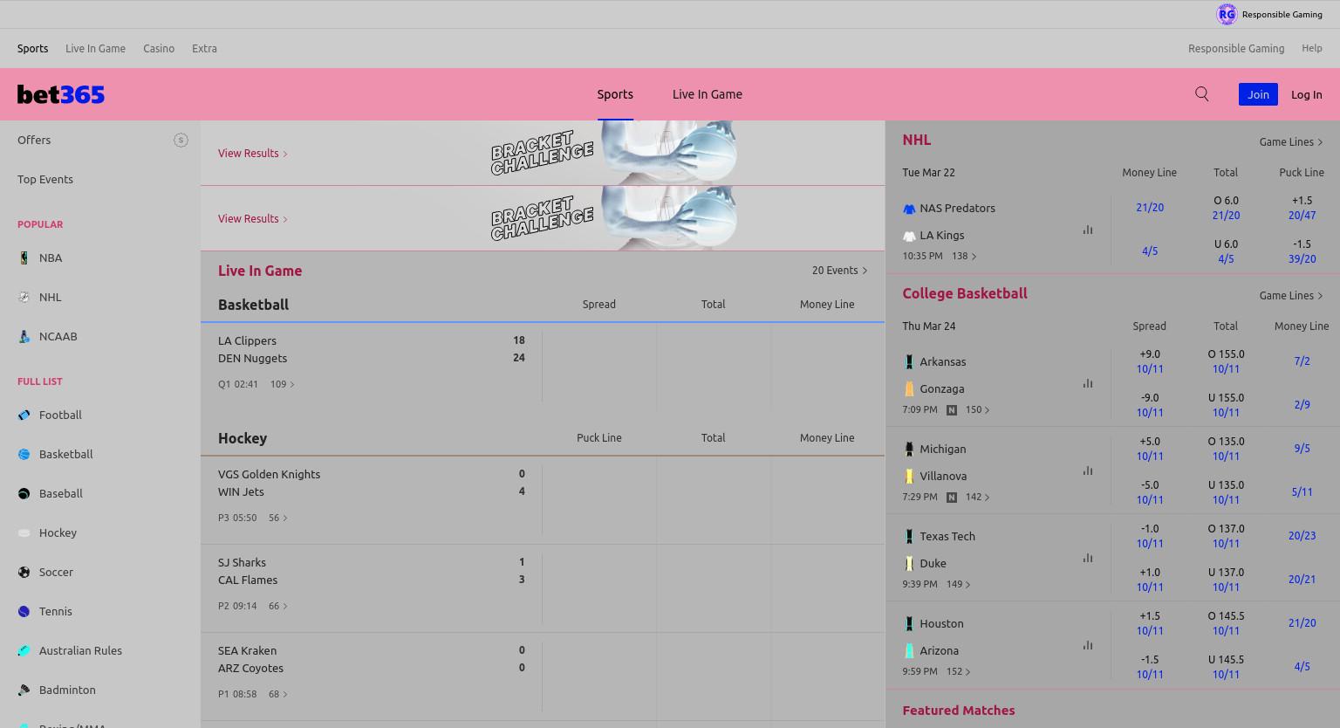The image size is (1340, 728).
Task: Click the Join button
Action: coord(1258,94)
